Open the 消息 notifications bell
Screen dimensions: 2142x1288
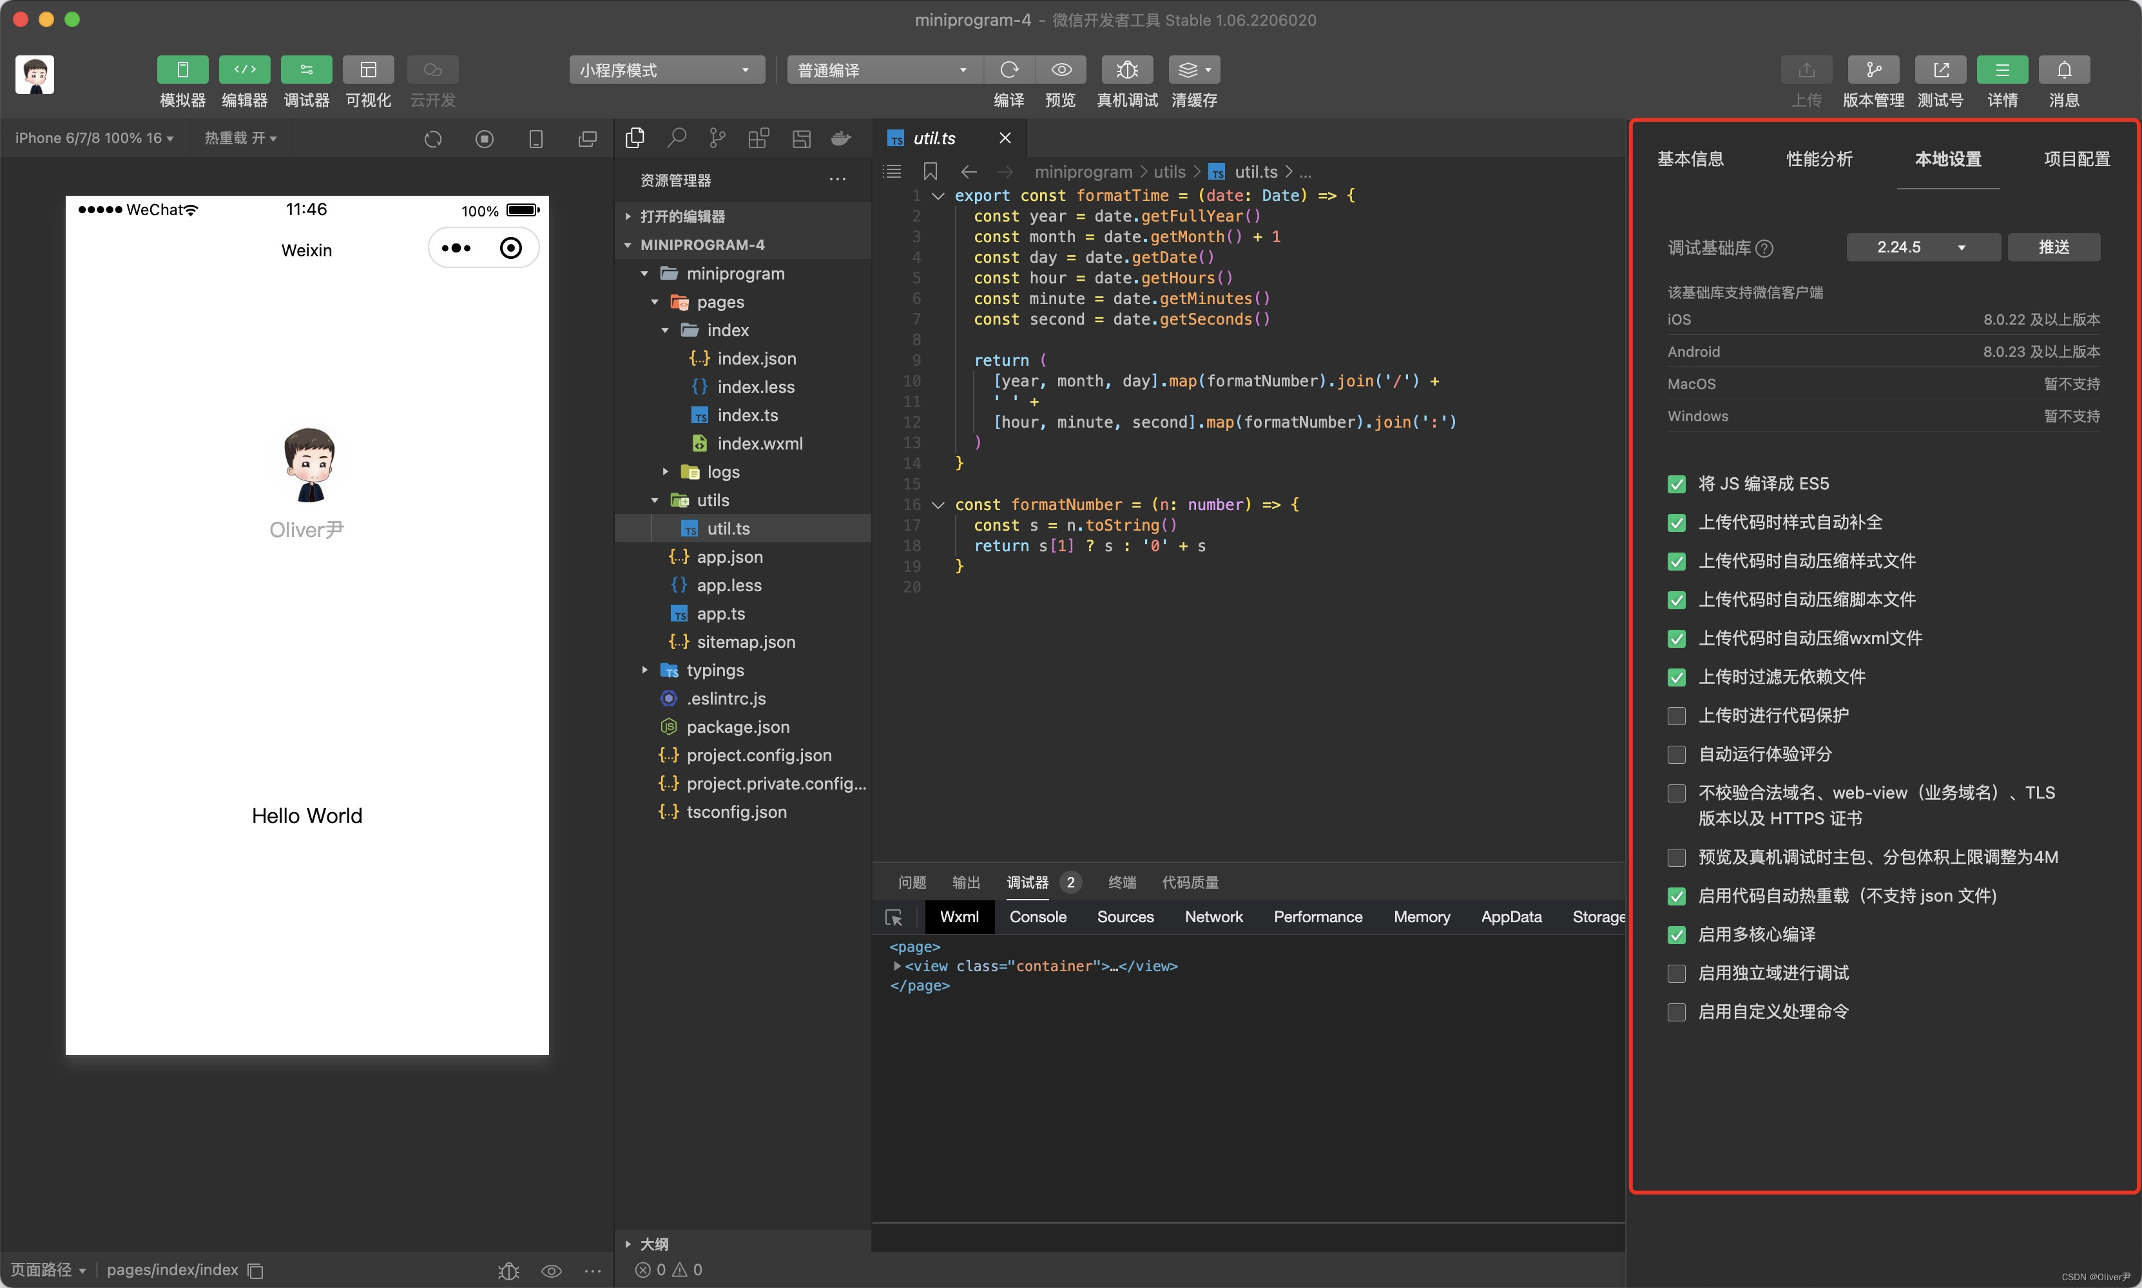(x=2064, y=70)
